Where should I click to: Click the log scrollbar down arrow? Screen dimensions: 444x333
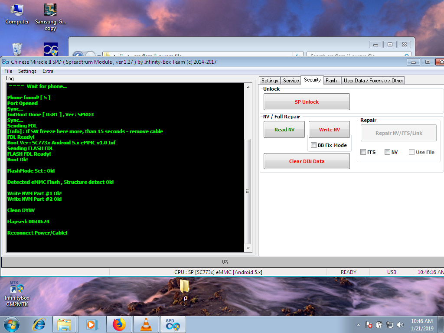click(248, 248)
